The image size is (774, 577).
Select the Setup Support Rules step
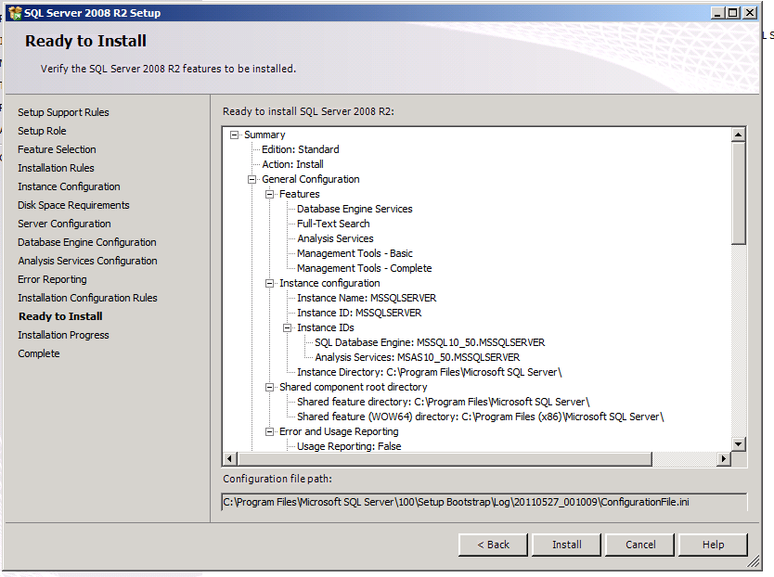point(63,112)
